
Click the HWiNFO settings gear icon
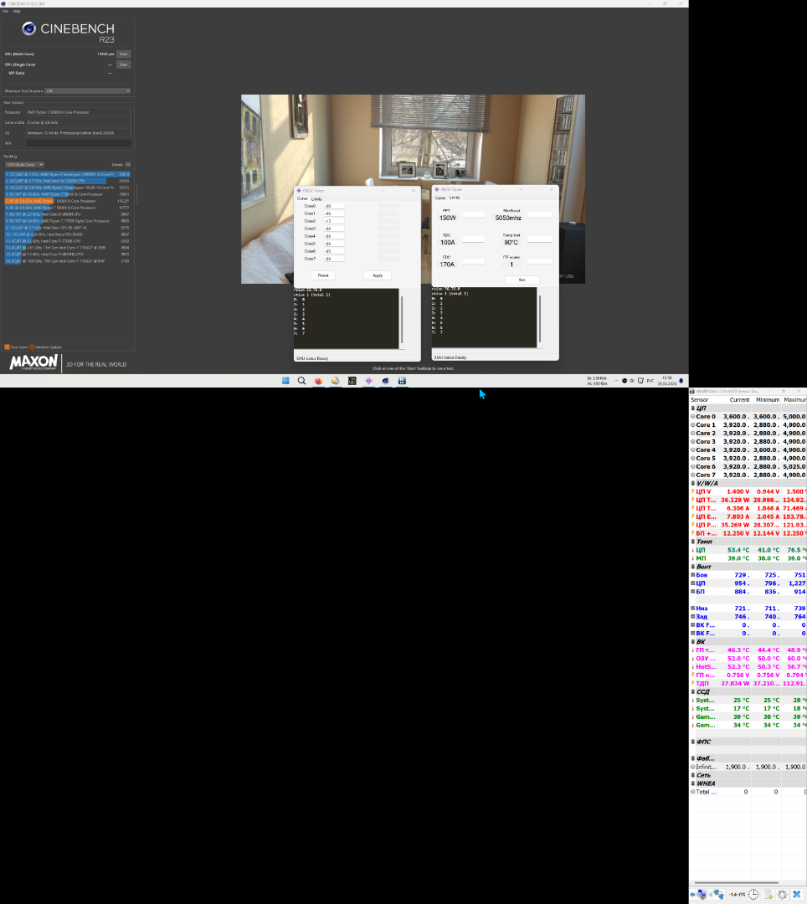pos(782,895)
